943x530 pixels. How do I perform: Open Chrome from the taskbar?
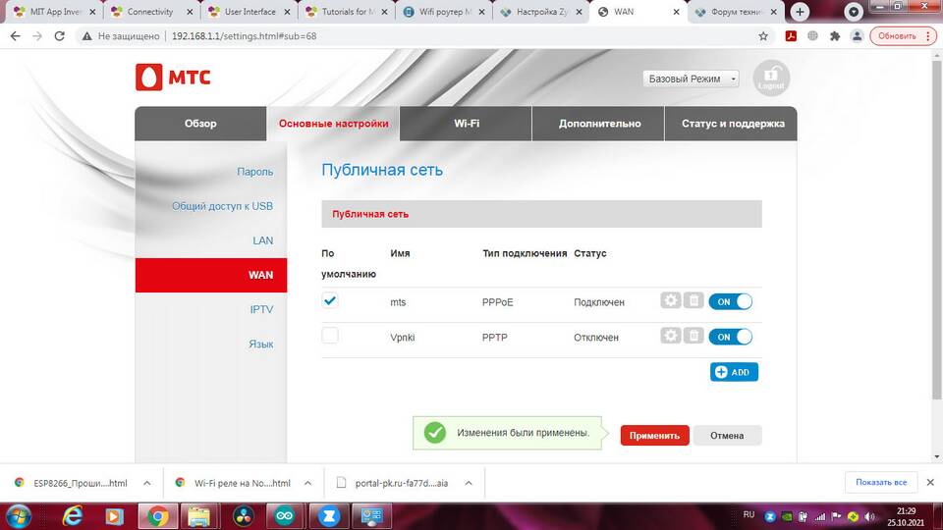(157, 516)
